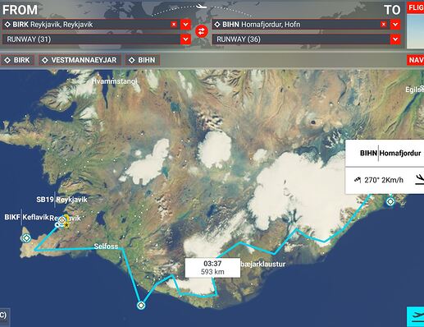Viewport: 424px width, 327px height.
Task: Open the red FLIGHT conditions button
Action: click(416, 7)
